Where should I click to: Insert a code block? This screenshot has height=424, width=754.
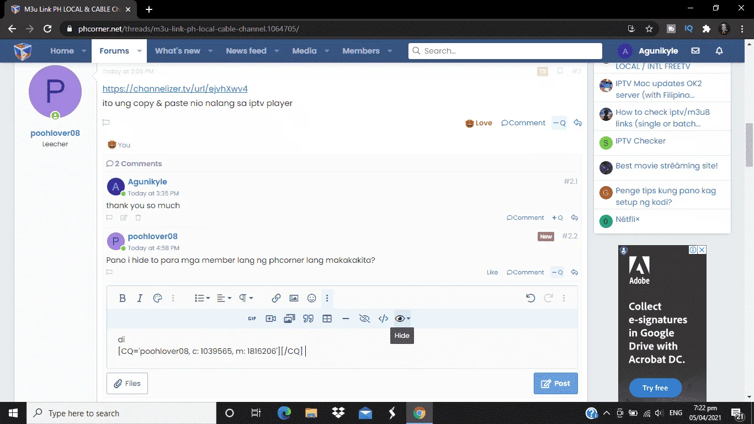click(383, 319)
